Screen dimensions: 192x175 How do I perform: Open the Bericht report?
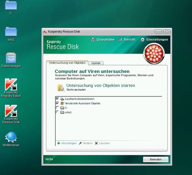[x=127, y=39]
